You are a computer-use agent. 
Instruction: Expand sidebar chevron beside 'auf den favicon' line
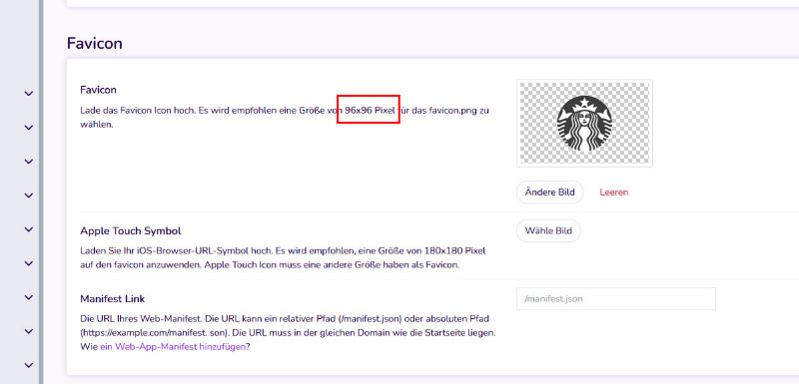point(29,263)
